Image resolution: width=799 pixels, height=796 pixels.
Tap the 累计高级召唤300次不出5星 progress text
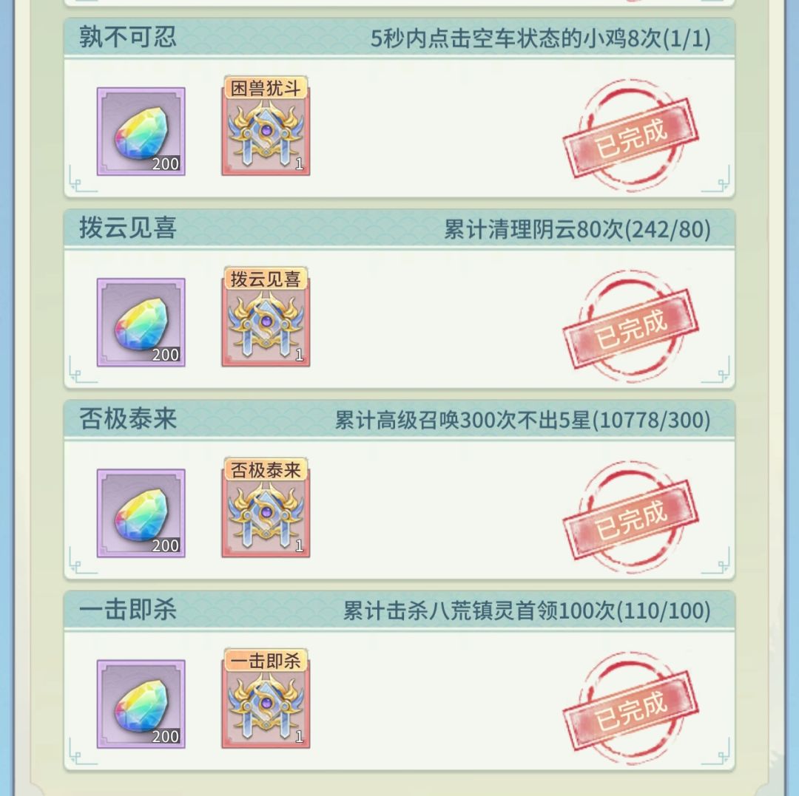coord(523,421)
